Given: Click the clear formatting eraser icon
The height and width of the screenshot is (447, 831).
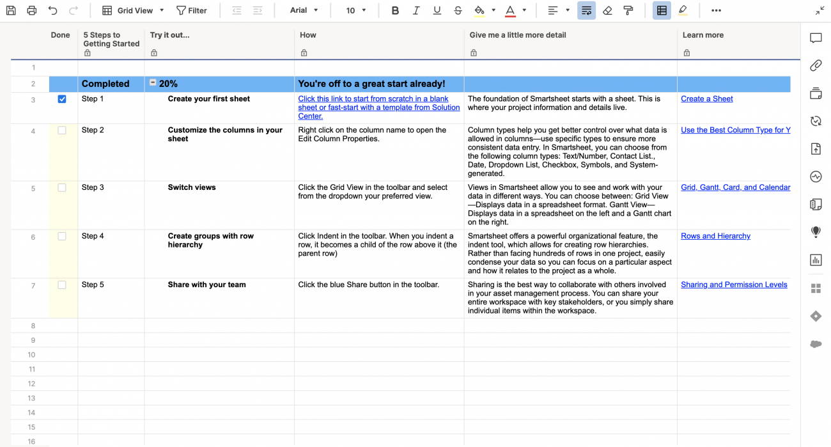Looking at the screenshot, I should 607,10.
